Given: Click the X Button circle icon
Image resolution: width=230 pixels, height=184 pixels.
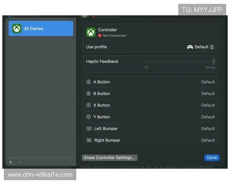Looking at the screenshot, I should coord(89,105).
